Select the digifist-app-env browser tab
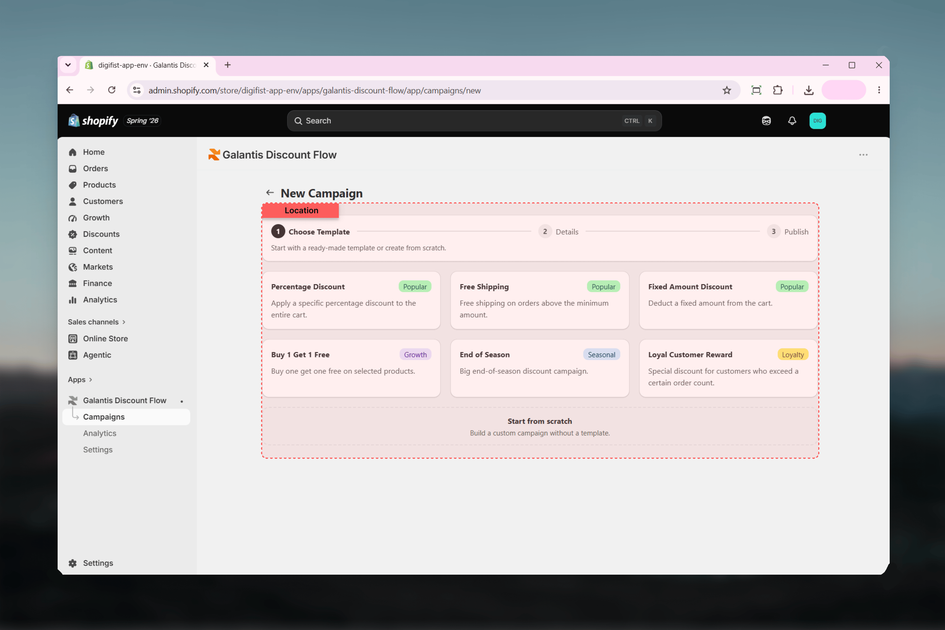 tap(147, 65)
